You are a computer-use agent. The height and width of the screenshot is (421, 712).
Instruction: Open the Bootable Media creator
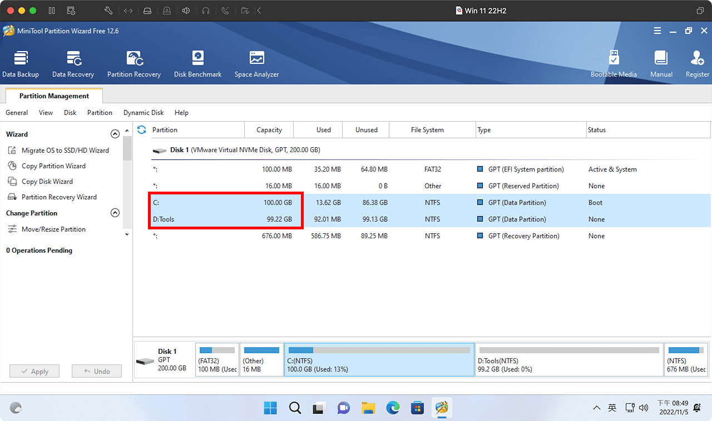click(x=614, y=63)
